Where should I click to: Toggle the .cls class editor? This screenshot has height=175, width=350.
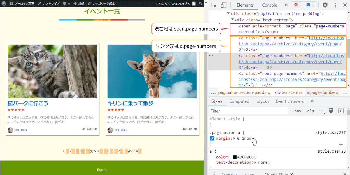point(309,111)
